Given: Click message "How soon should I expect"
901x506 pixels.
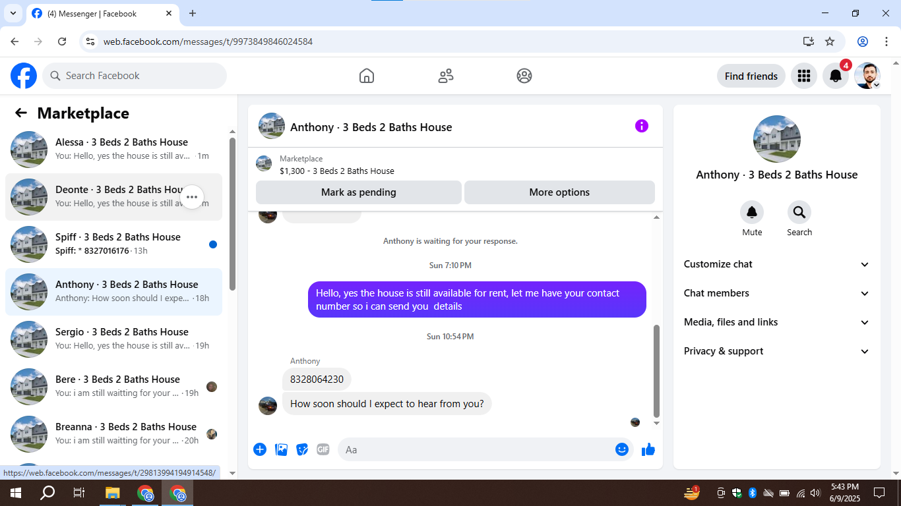Looking at the screenshot, I should coord(387,404).
